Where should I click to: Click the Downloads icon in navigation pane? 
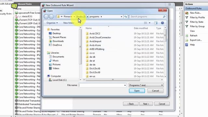click(x=50, y=41)
